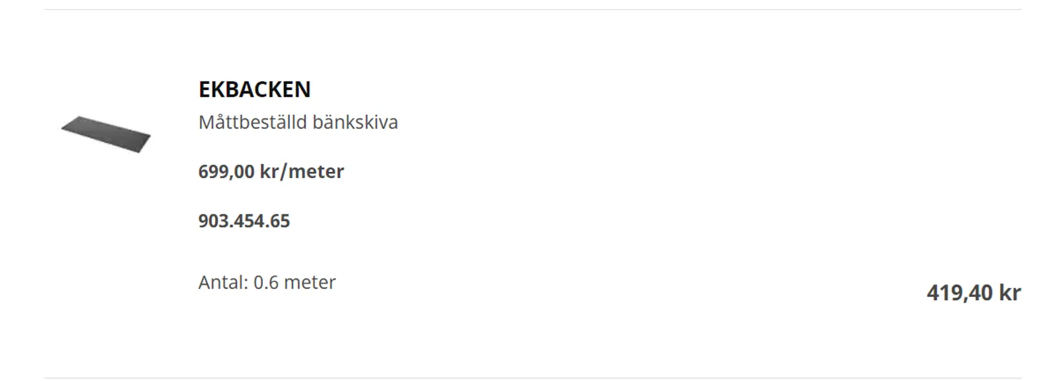The image size is (1059, 381).
Task: Click the kr currency label in the total price
Action: point(1010,292)
